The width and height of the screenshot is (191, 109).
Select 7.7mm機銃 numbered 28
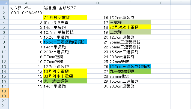130,76
